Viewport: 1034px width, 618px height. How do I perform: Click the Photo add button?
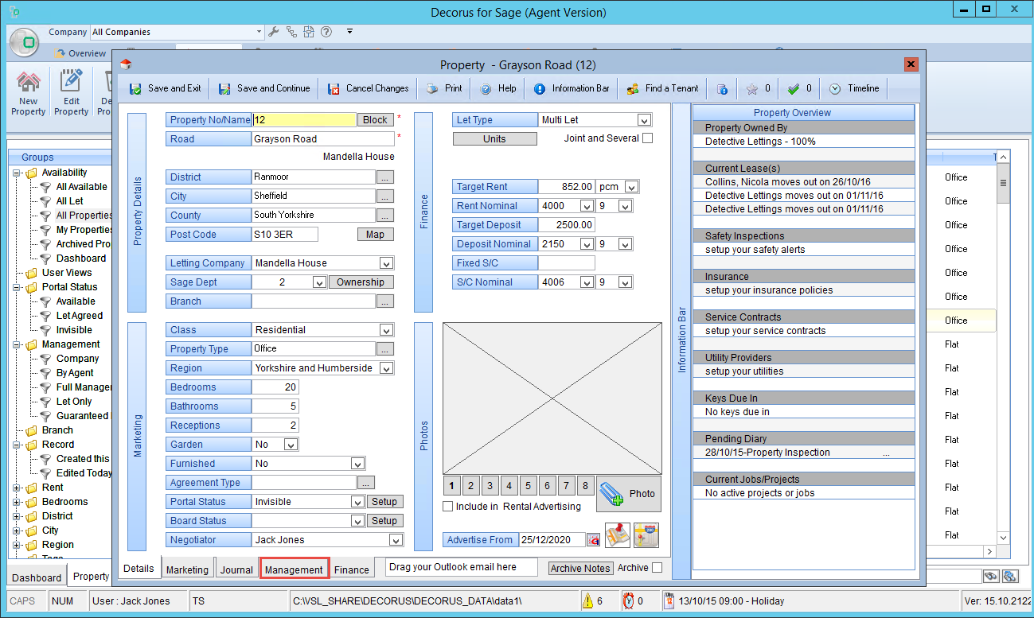click(629, 493)
